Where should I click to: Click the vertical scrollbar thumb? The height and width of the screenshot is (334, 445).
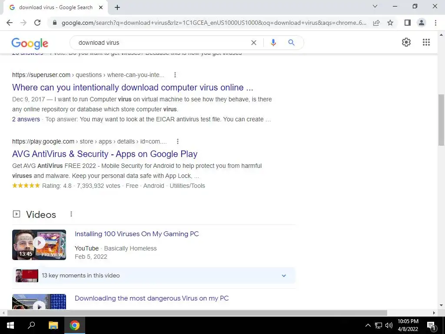tap(441, 120)
